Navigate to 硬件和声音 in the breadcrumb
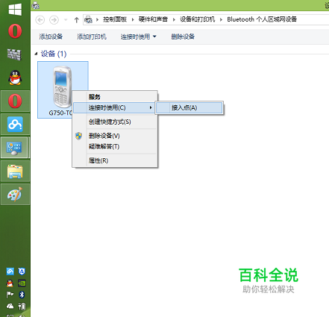Screen dimensions: 329x317 pyautogui.click(x=153, y=19)
